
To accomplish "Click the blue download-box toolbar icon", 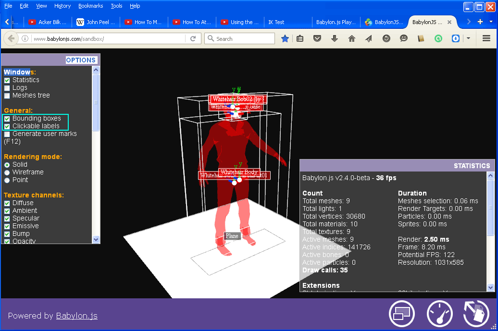I will click(455, 39).
